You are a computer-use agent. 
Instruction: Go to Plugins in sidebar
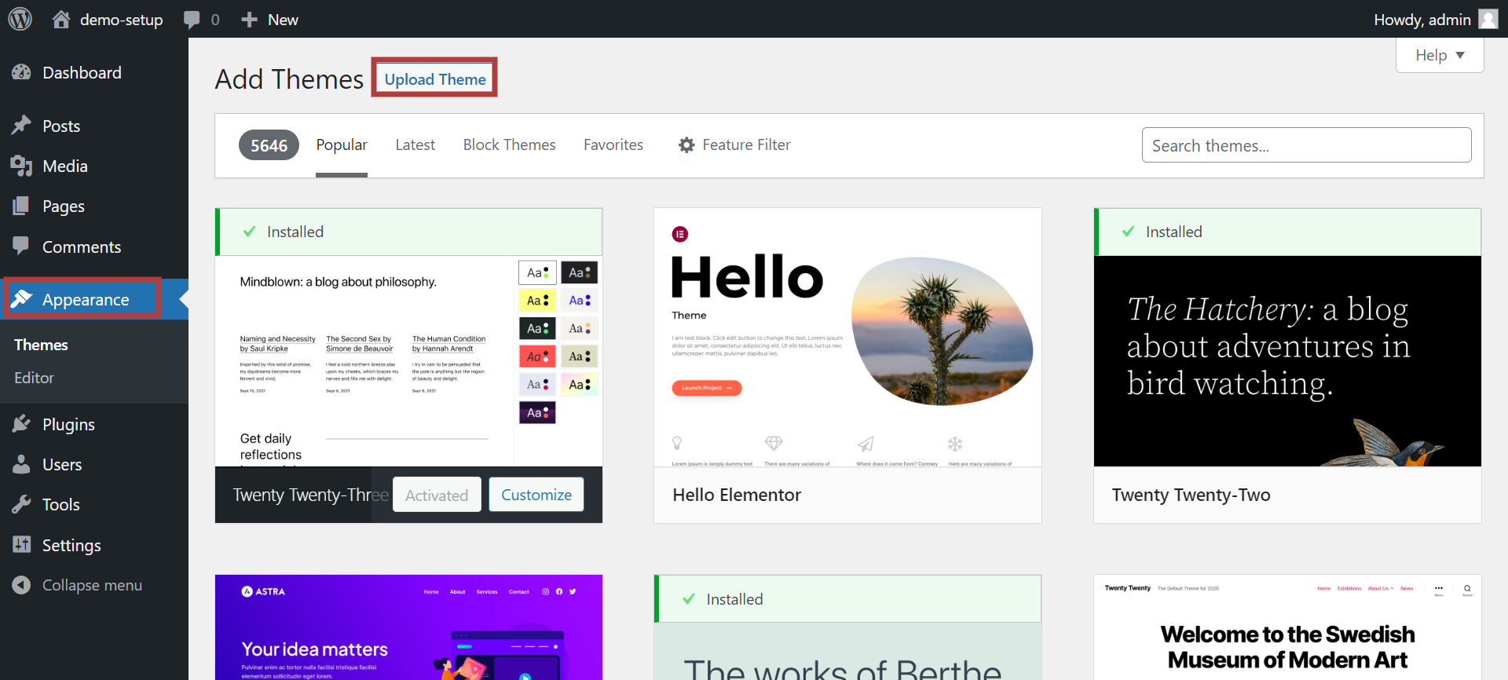[x=68, y=425]
